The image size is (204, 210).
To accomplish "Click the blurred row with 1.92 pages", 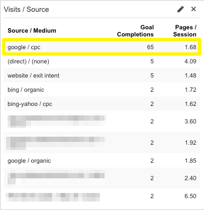I will point(102,143).
